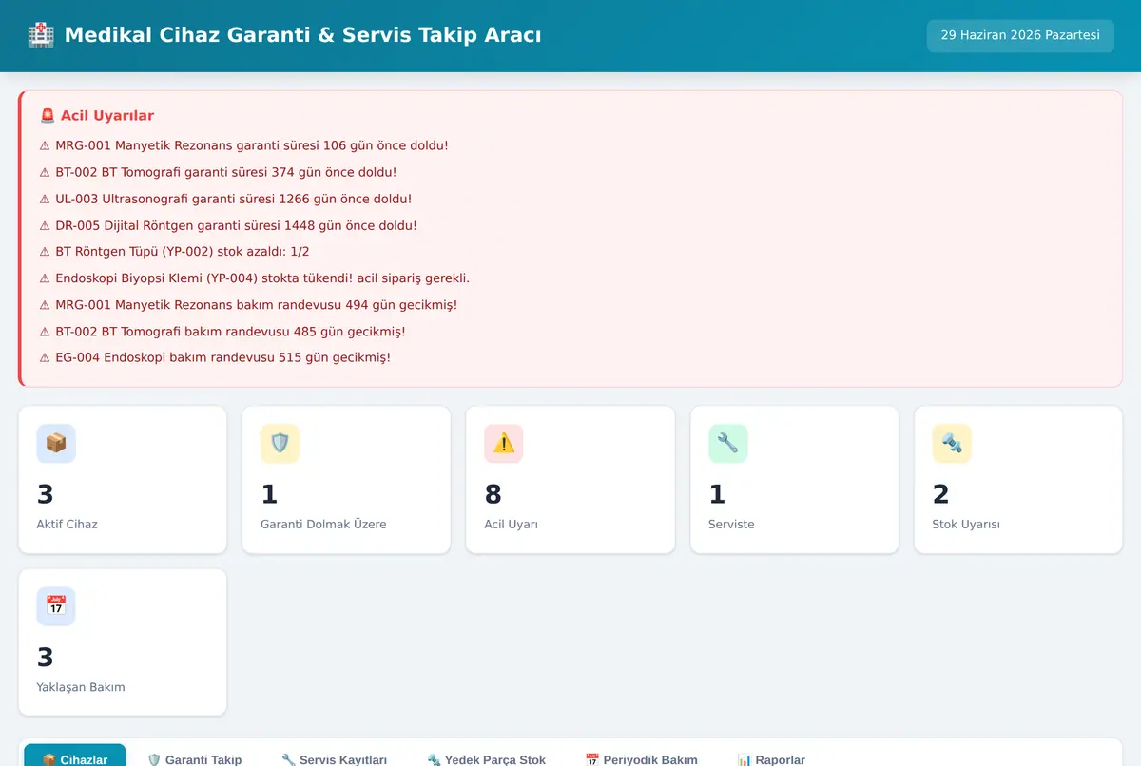Select the UL-003 Ultrasonografi garanti alert
This screenshot has height=766, width=1141.
coord(225,200)
